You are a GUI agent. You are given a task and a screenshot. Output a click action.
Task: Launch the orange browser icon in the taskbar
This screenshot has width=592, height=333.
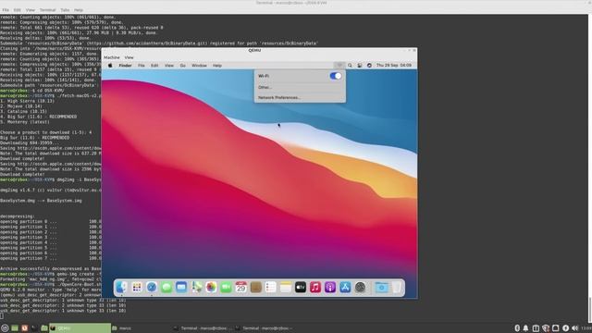(25, 328)
